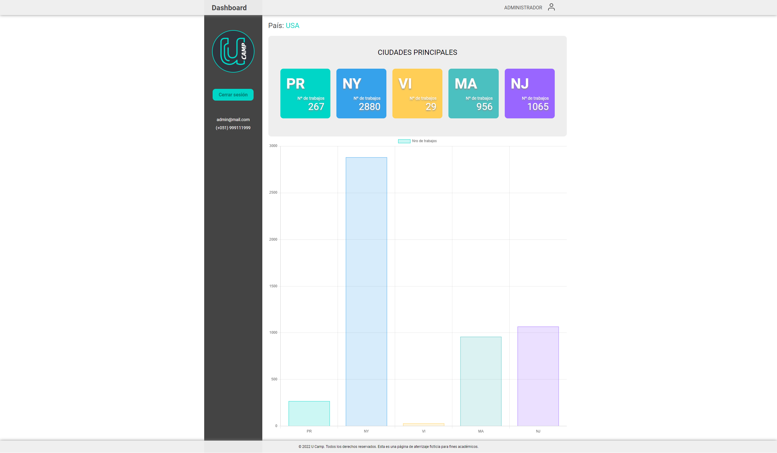Screen dimensions: 777x453
Task: Click the U Camp circular logo
Action: point(233,51)
